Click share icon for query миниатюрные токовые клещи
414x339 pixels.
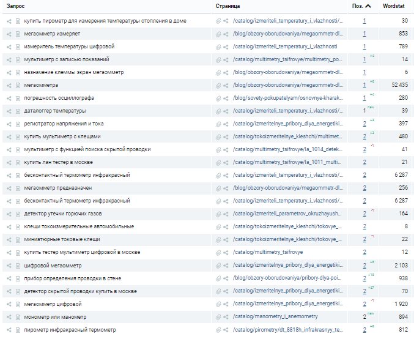coord(9,240)
